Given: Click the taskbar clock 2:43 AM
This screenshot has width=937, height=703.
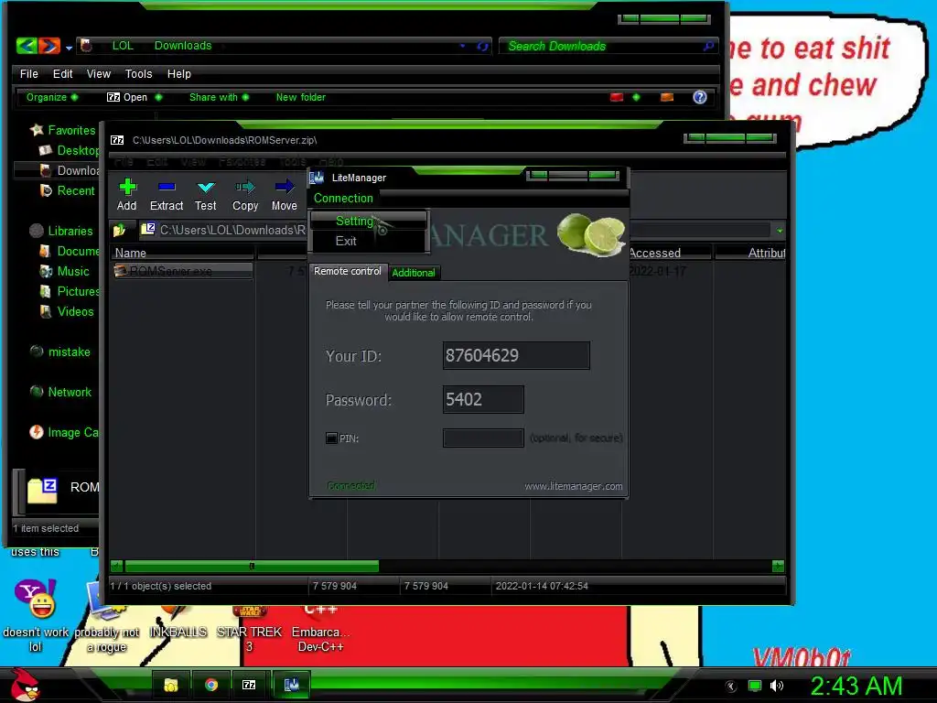Looking at the screenshot, I should click(x=856, y=686).
